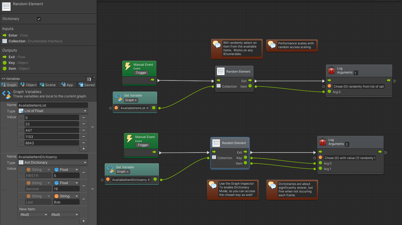Click the lightning icon on top Manual Event node
This screenshot has height=225, width=402.
point(127,67)
